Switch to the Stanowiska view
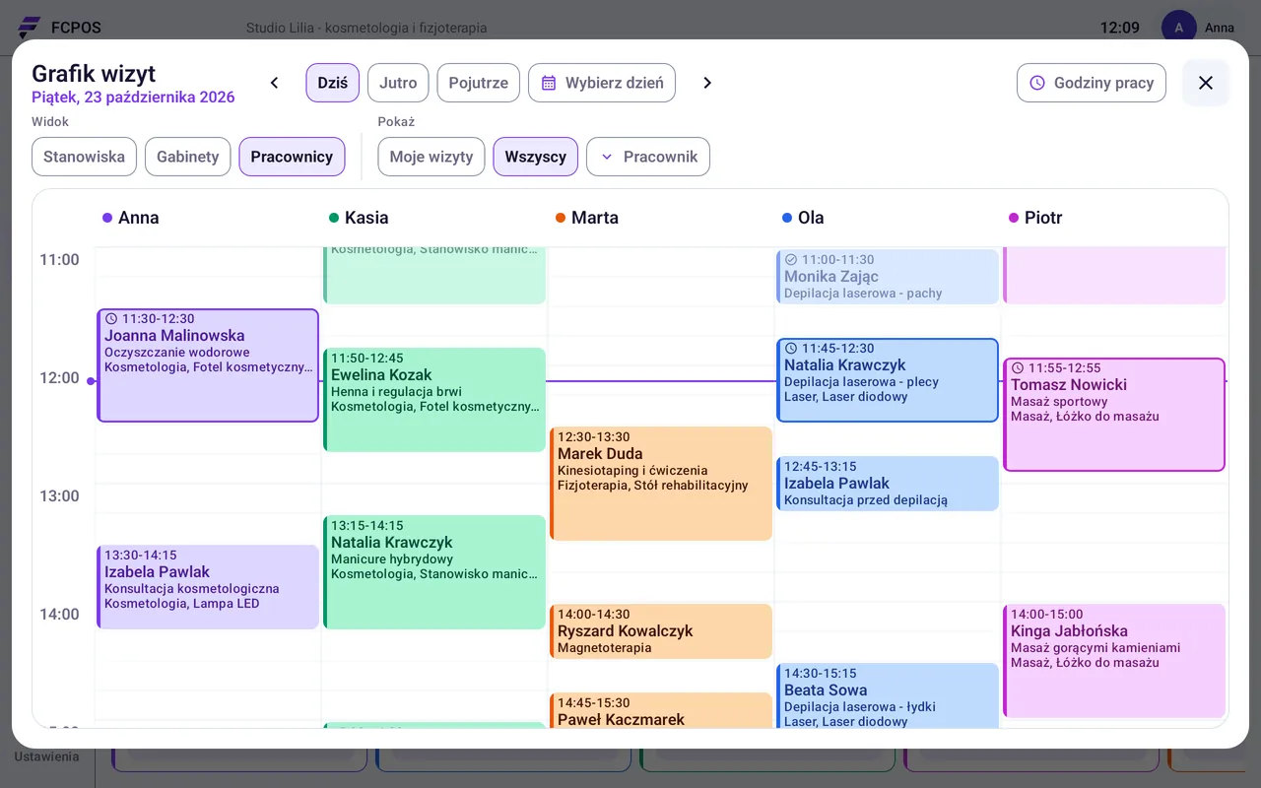Image resolution: width=1261 pixels, height=788 pixels. click(x=85, y=157)
